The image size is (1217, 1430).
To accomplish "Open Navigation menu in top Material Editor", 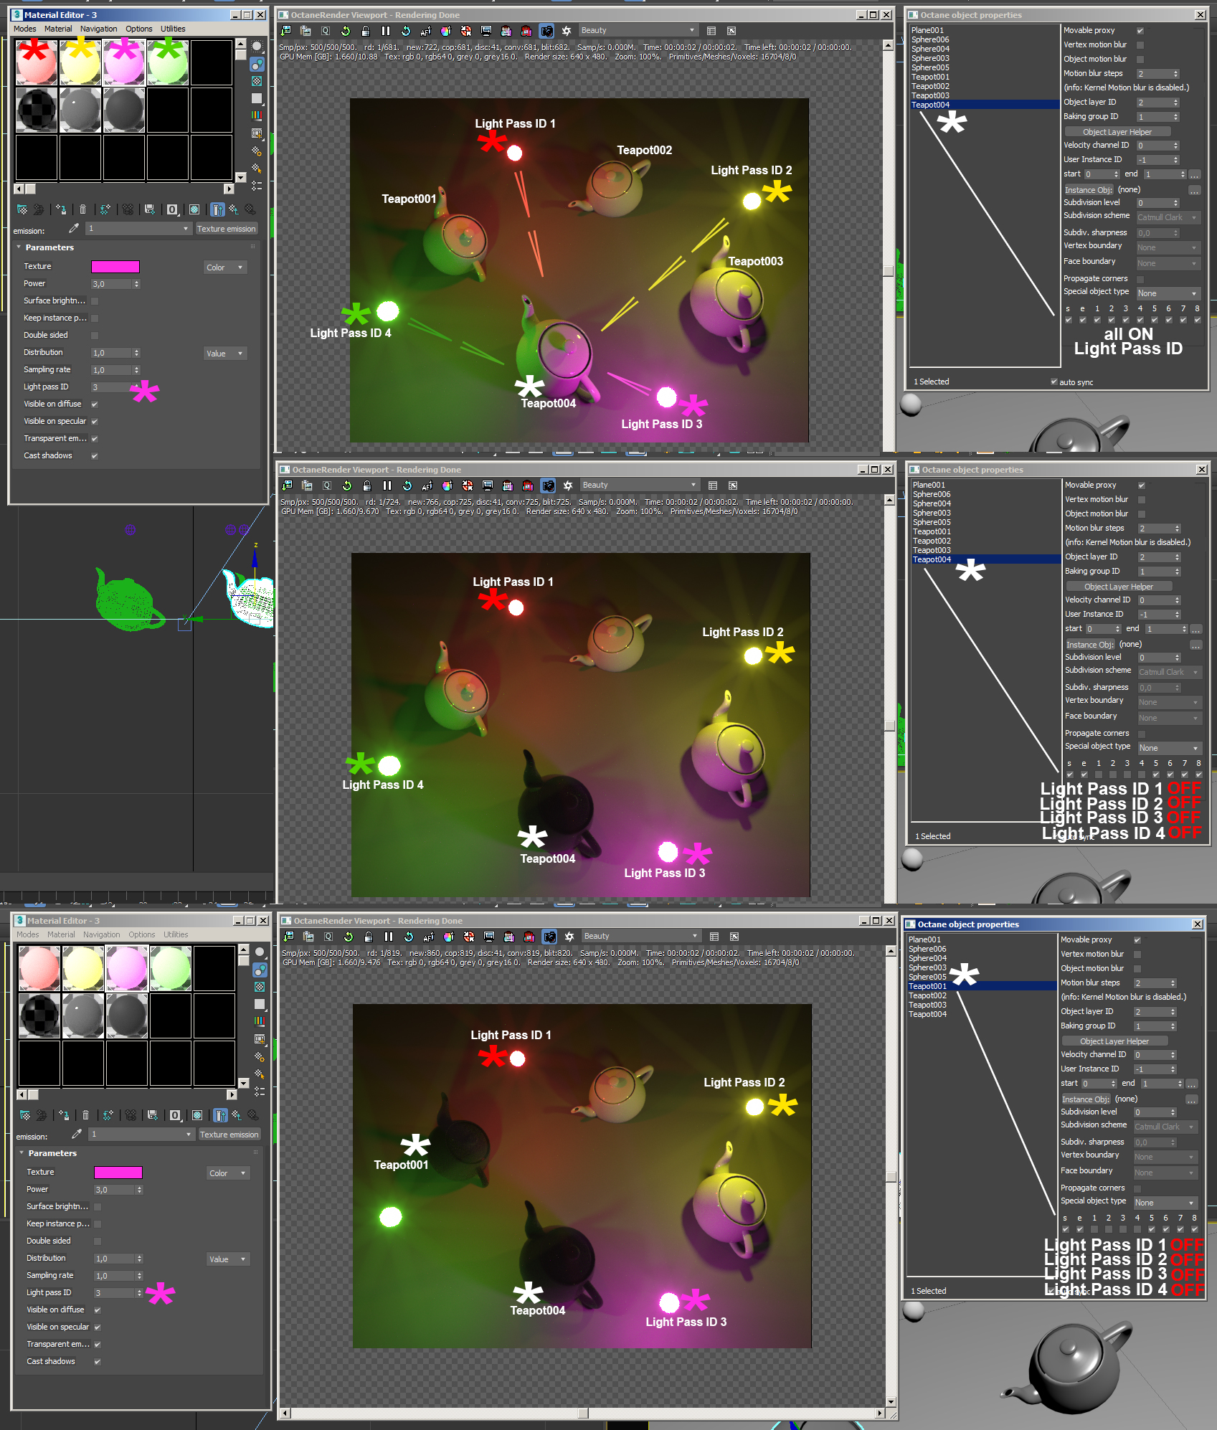I will pyautogui.click(x=99, y=29).
